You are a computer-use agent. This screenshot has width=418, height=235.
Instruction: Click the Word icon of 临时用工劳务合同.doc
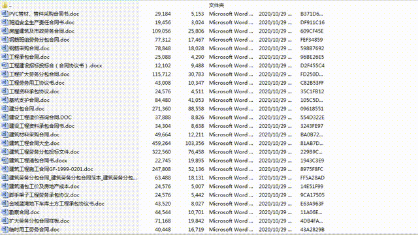click(5, 229)
